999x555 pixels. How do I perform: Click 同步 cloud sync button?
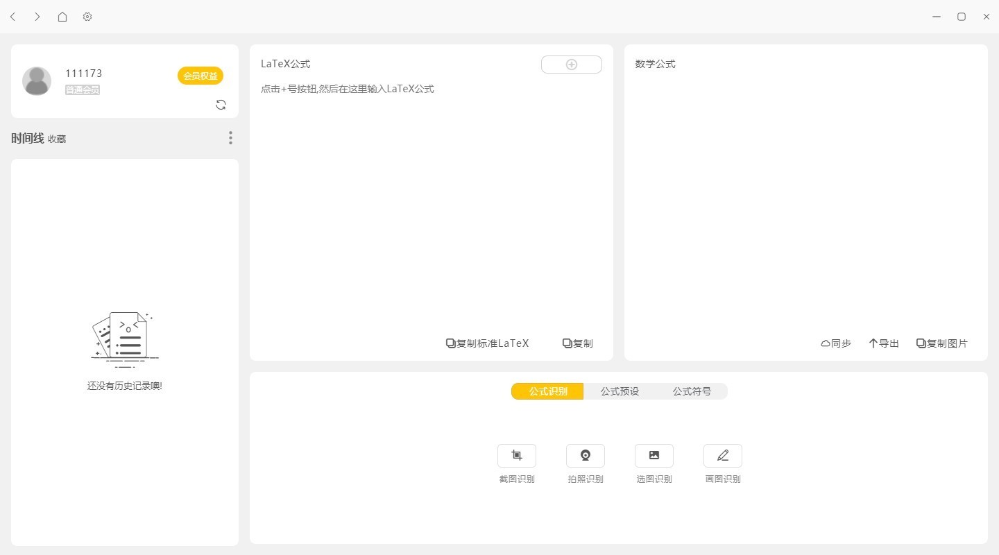[836, 343]
